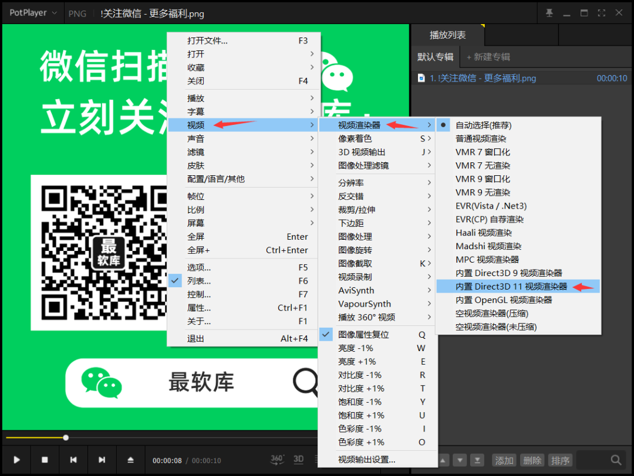Expand 裁剪/拉伸 submenu
The height and width of the screenshot is (476, 634).
[x=377, y=209]
